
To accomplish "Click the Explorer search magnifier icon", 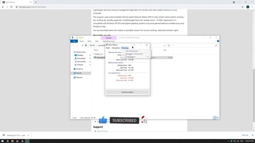I will [x=216, y=46].
